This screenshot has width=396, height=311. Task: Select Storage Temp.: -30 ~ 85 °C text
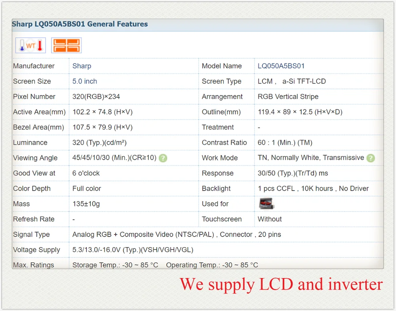tap(115, 265)
